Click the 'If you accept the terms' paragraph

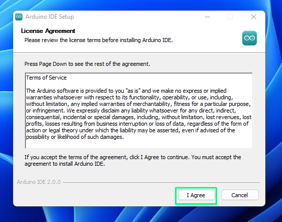133,161
